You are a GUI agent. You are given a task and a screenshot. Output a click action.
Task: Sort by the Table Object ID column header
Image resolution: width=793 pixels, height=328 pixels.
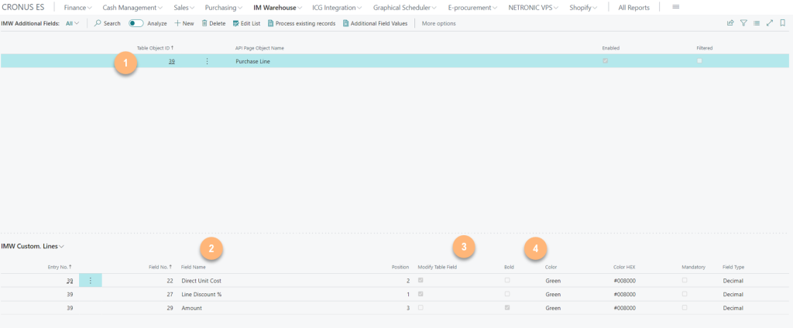tap(155, 48)
